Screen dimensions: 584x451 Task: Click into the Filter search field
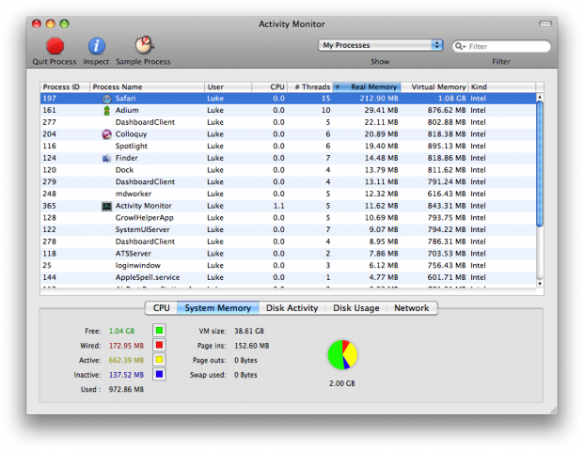(x=501, y=46)
